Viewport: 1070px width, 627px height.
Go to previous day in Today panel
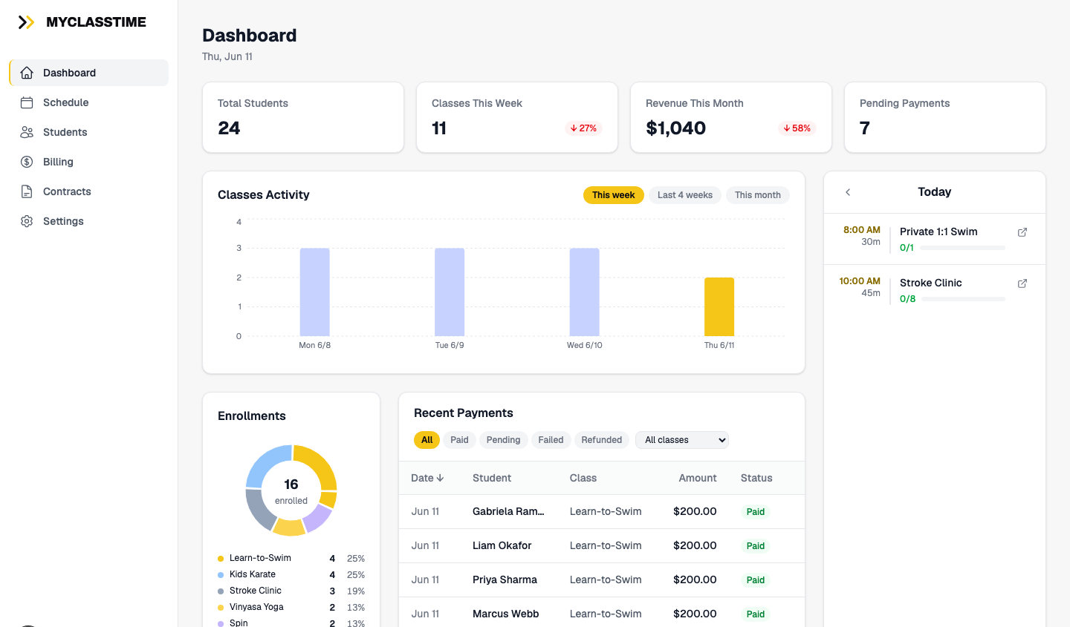pos(848,192)
